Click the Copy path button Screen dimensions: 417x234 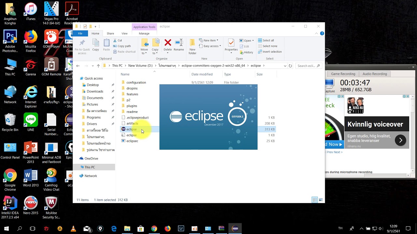point(122,46)
